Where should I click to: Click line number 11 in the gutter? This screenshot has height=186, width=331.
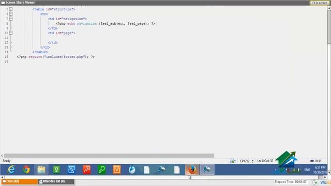6,38
